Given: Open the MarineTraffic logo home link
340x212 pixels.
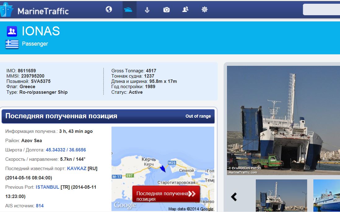Looking at the screenshot, I should [x=35, y=10].
